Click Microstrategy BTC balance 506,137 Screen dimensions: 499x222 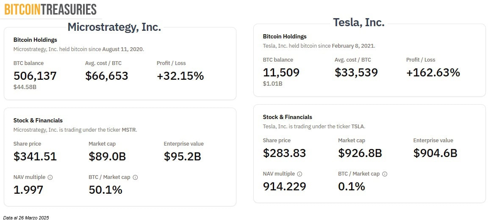point(35,76)
